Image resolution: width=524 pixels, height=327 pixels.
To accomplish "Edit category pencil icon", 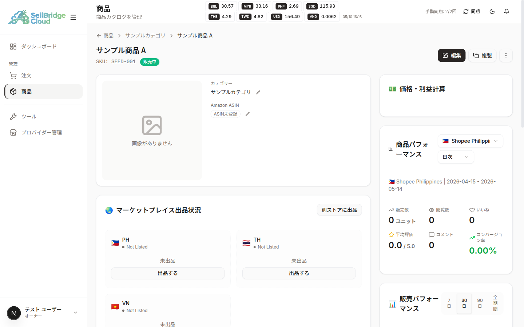I will [258, 92].
